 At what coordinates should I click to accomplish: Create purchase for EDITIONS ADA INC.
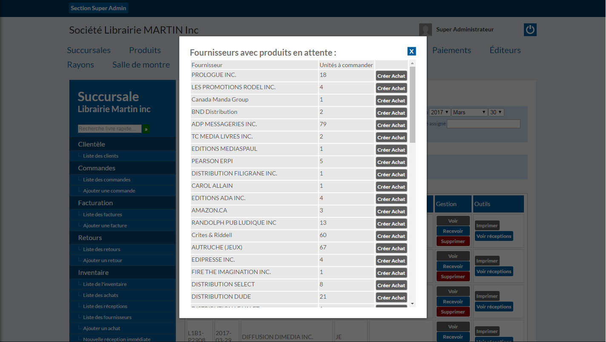391,199
